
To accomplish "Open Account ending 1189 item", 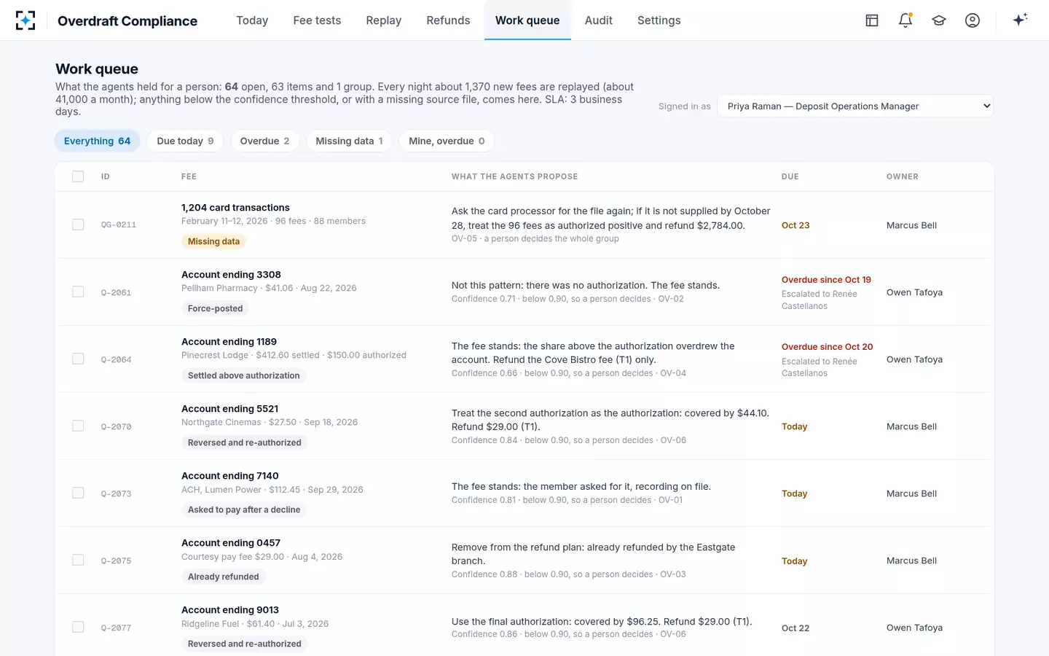I will coord(229,342).
